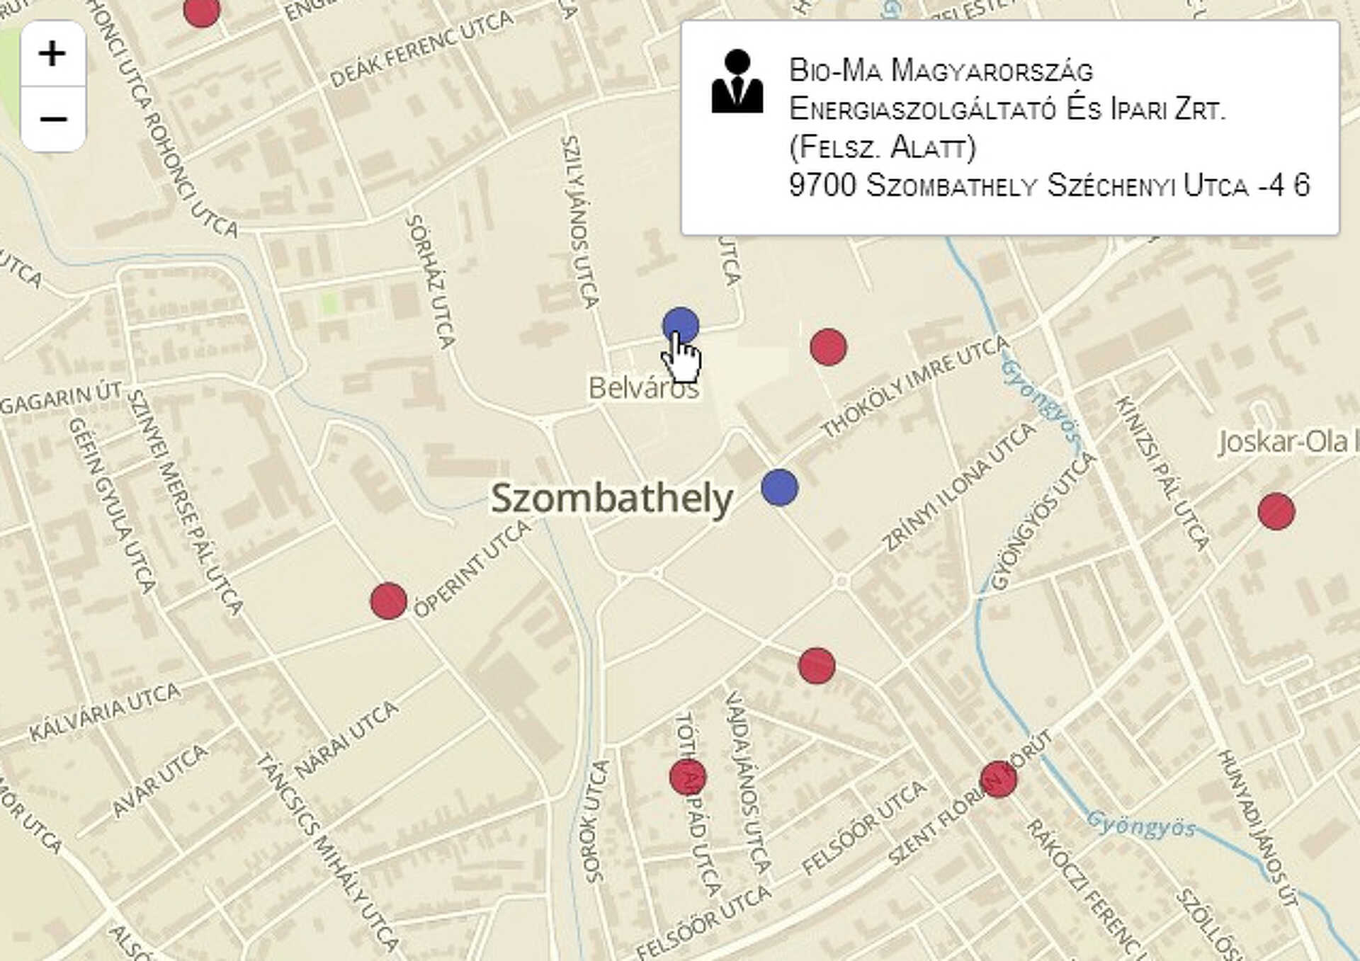Click the Gyöngyös stream label at bottom right
Image resolution: width=1360 pixels, height=961 pixels.
pos(1140,824)
